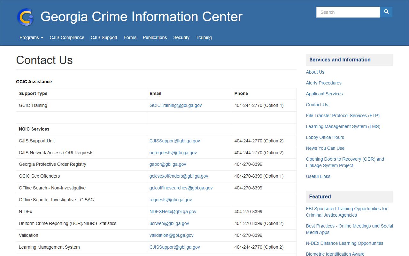Open Alerts Procedures sidebar link
409x256 pixels.
(x=324, y=83)
